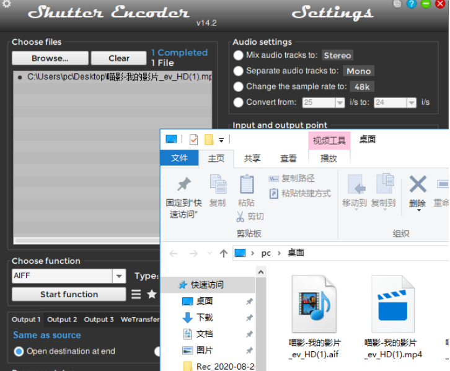Click Explorer title bar computer icon
This screenshot has width=450, height=371.
coord(171,139)
